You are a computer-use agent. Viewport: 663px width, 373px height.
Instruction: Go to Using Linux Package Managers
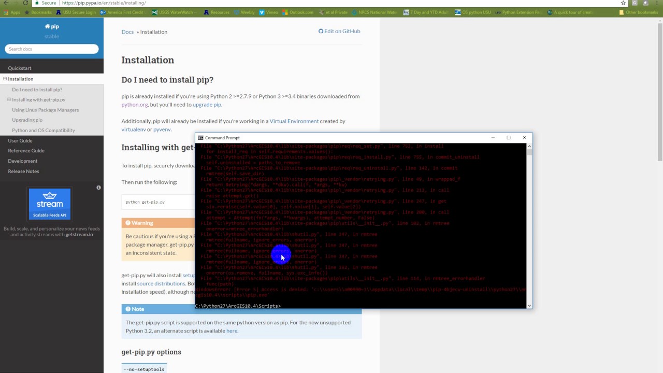[46, 110]
